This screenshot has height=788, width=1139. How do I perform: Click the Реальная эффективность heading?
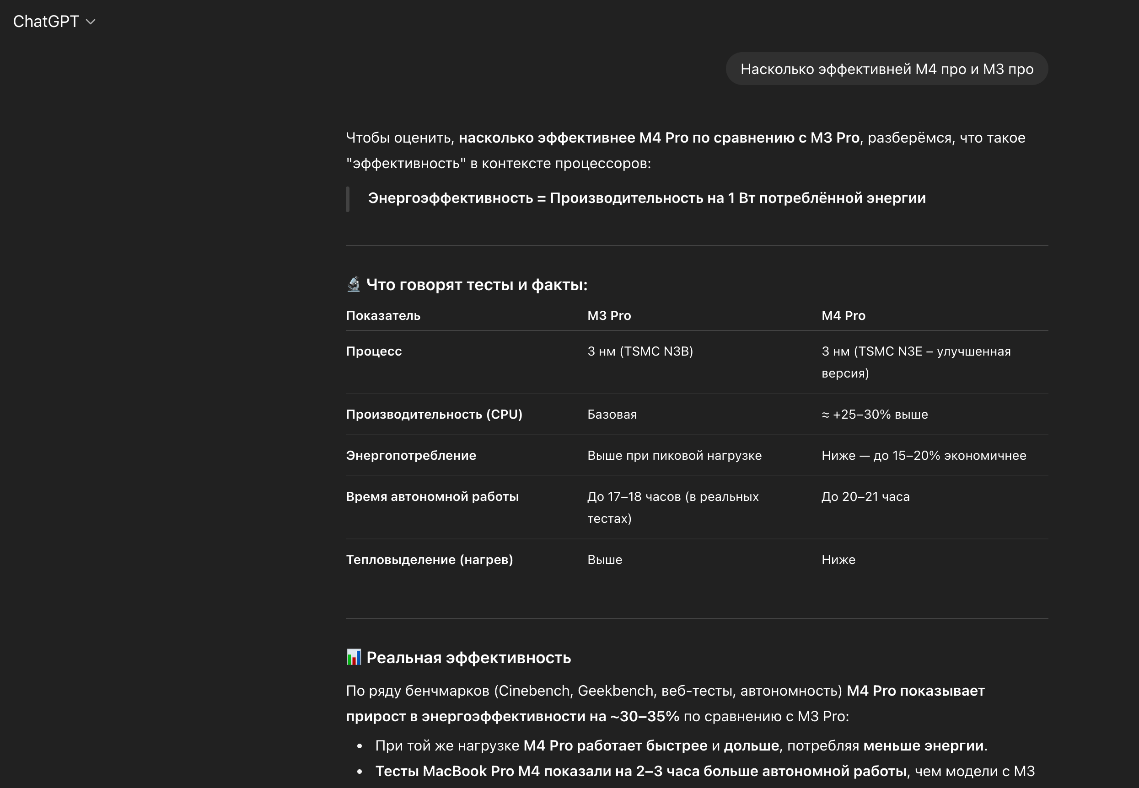(468, 658)
